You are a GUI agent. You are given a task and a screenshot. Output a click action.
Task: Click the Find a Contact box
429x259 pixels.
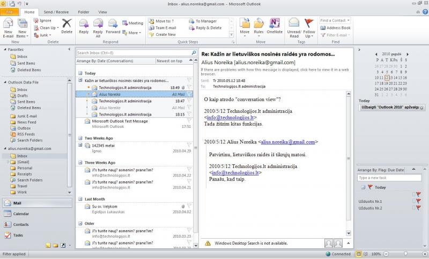tap(335, 20)
